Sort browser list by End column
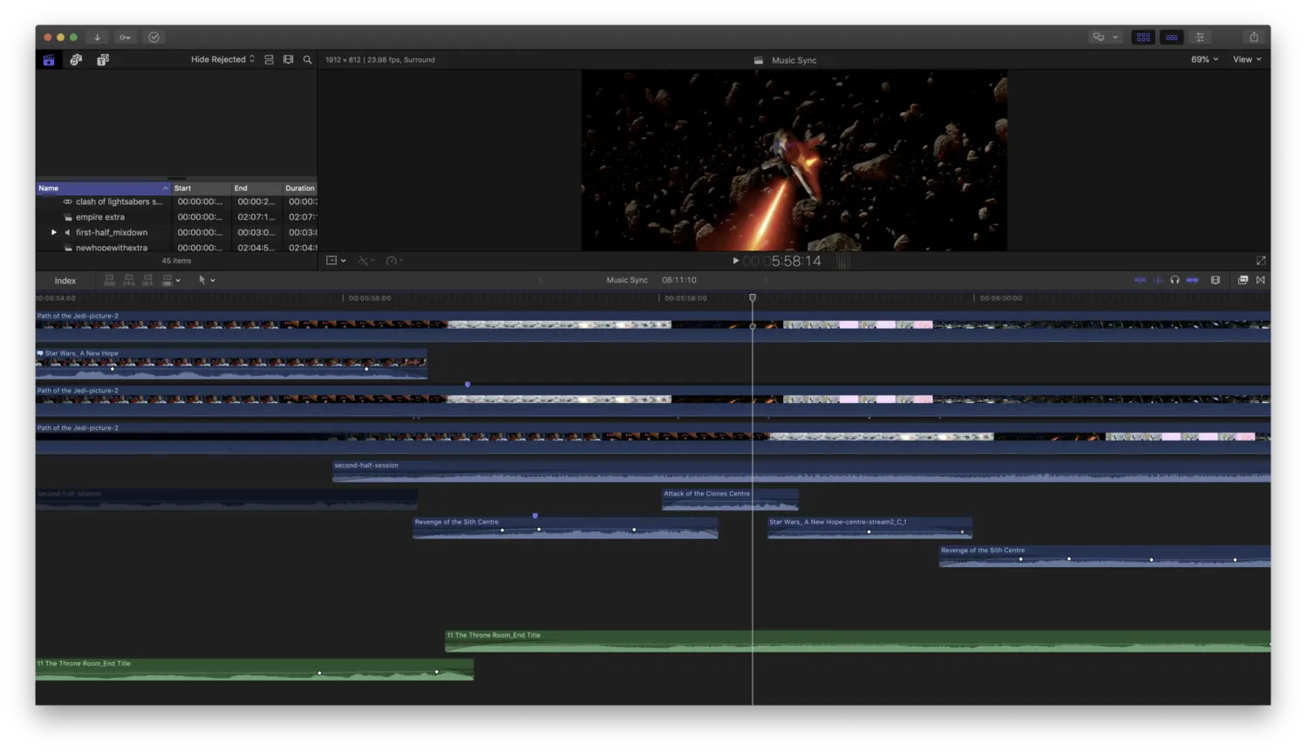 (x=256, y=188)
